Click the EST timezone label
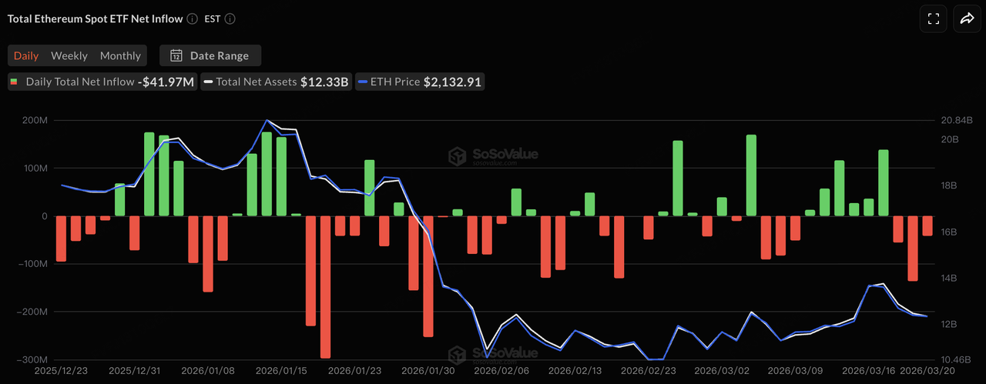The height and width of the screenshot is (384, 986). 213,19
